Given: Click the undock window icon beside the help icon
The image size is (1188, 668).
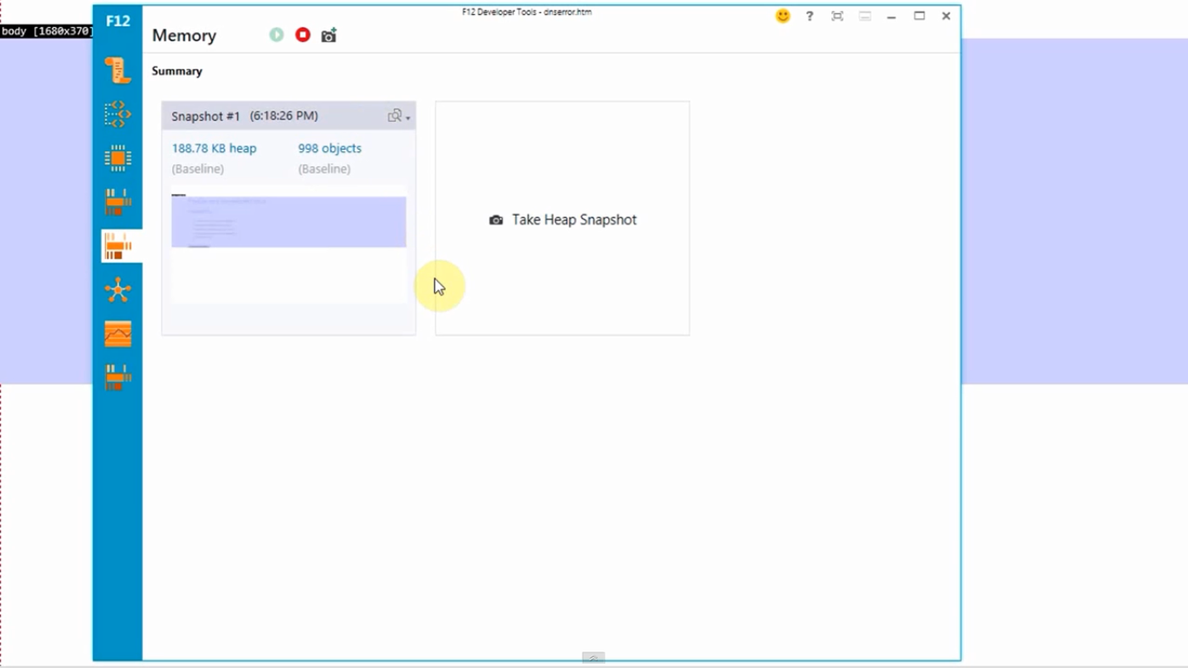Looking at the screenshot, I should coord(838,16).
